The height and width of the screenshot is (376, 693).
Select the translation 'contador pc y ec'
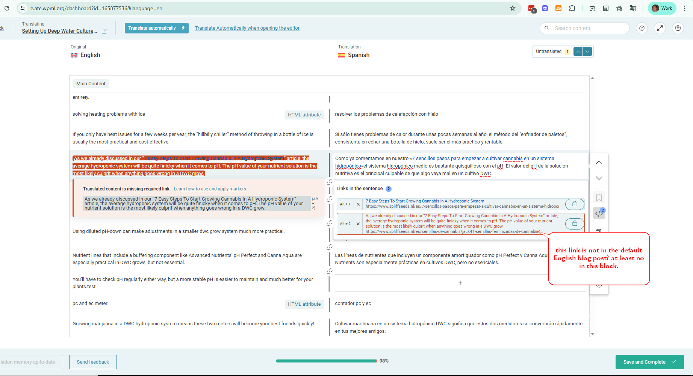[353, 304]
